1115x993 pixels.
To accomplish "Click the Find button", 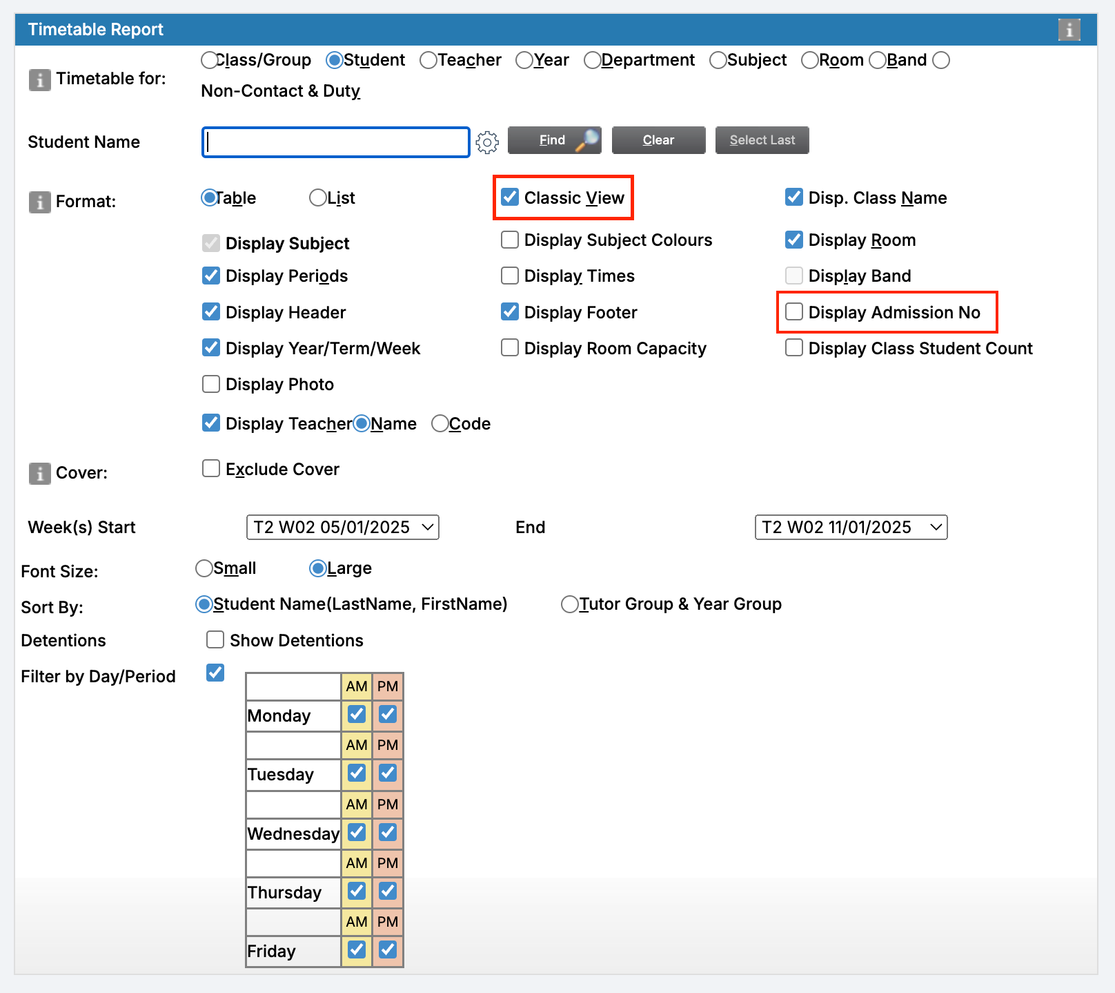I will click(554, 140).
